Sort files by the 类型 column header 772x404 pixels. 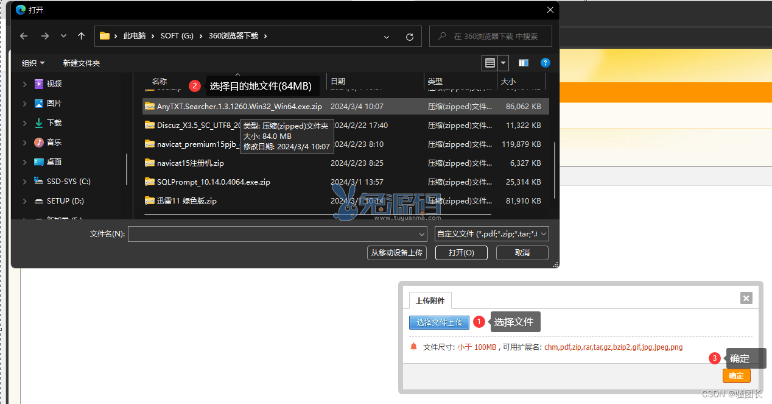(435, 81)
